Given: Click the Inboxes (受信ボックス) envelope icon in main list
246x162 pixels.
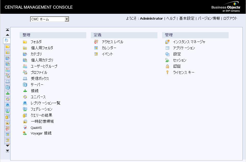Looking at the screenshot, I should point(25,79).
